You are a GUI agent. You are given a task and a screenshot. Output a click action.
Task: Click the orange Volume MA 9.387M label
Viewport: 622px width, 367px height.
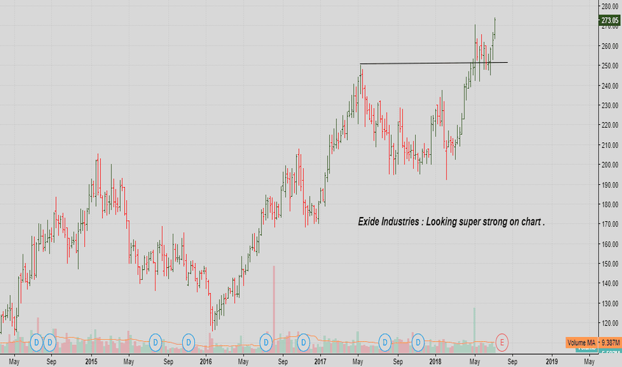[593, 342]
